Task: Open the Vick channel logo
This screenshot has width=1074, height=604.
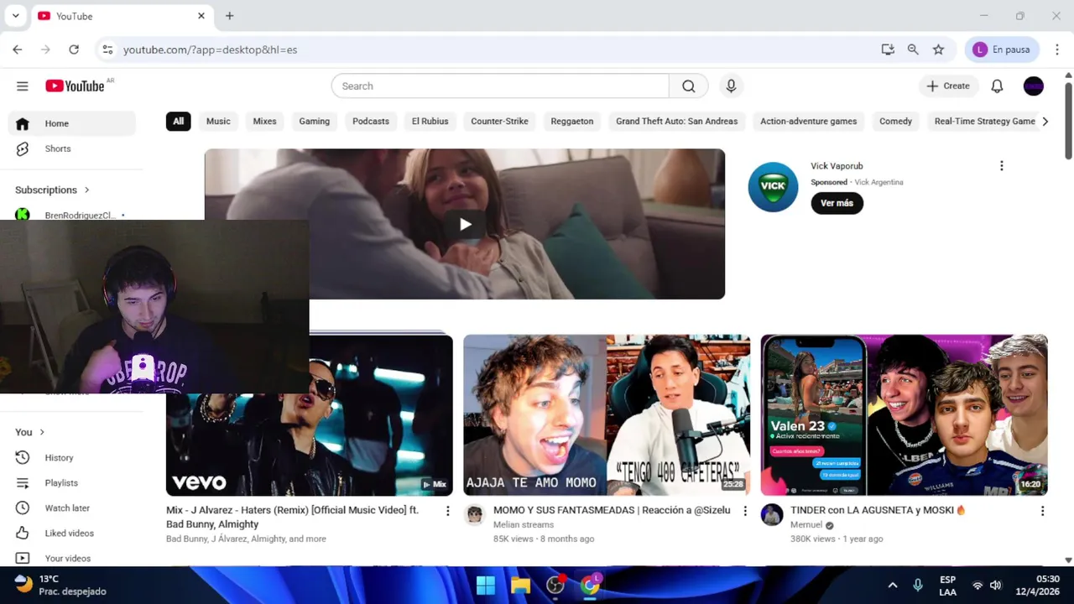Action: (x=773, y=186)
